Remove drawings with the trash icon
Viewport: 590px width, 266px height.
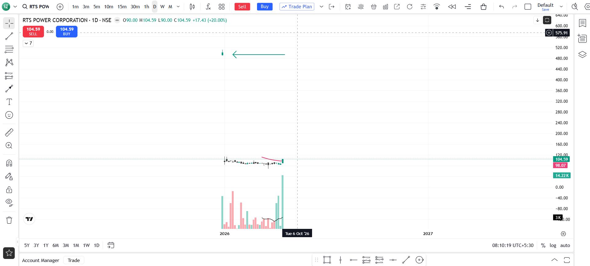pyautogui.click(x=9, y=220)
